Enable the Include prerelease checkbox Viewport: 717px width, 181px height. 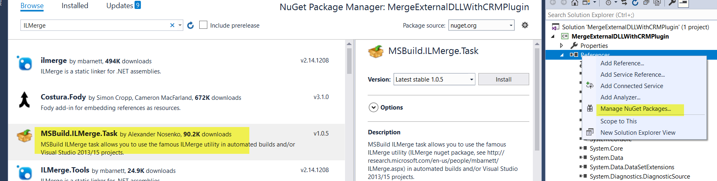coord(203,25)
